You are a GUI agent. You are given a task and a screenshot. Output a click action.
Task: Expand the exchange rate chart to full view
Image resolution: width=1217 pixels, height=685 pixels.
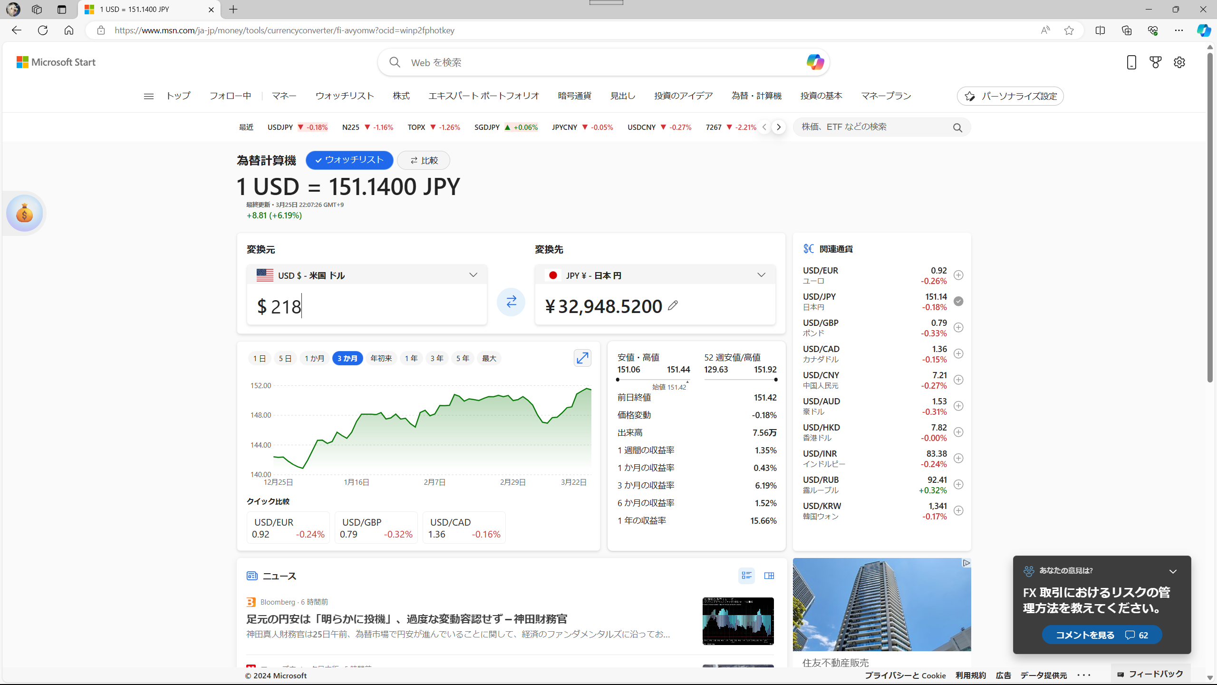582,358
